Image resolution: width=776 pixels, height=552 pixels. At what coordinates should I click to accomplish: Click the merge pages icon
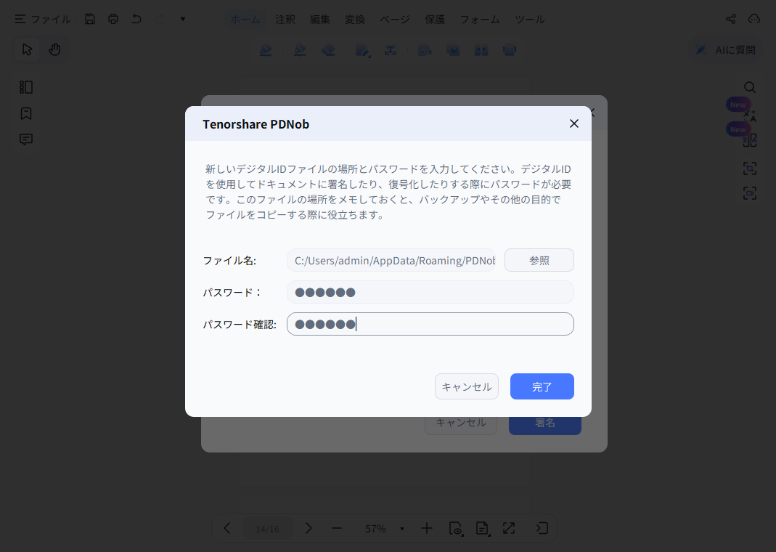coord(481,50)
